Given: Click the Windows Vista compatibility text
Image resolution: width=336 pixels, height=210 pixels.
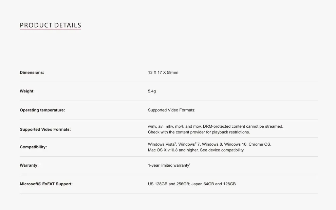Looking at the screenshot, I should [x=162, y=144].
